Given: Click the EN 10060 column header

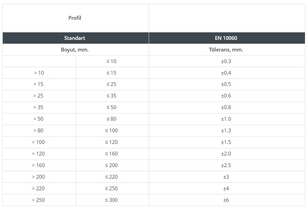Looking at the screenshot, I should (x=226, y=38).
